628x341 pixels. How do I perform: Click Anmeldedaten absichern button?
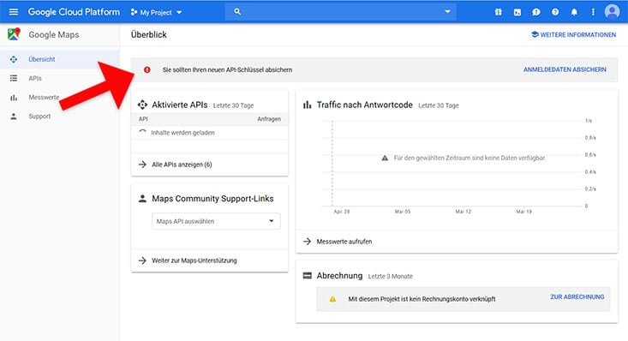[565, 69]
